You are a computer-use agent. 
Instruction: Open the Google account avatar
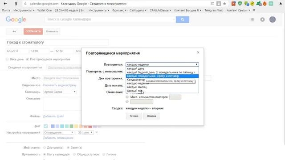point(273,20)
